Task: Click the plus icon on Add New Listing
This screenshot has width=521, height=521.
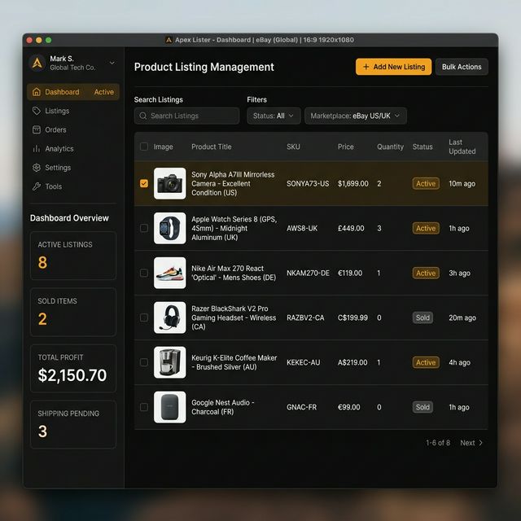Action: pos(366,67)
